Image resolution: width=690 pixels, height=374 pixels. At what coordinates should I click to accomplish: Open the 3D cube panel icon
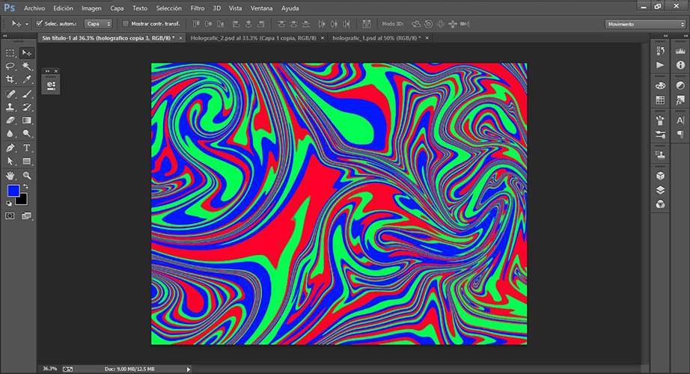click(660, 176)
